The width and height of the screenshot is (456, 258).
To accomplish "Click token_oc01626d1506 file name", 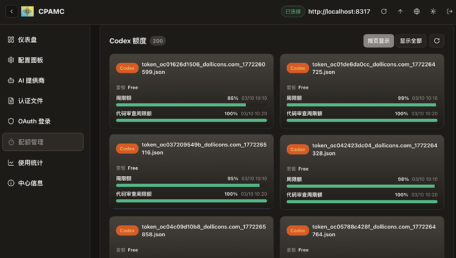I will [204, 68].
